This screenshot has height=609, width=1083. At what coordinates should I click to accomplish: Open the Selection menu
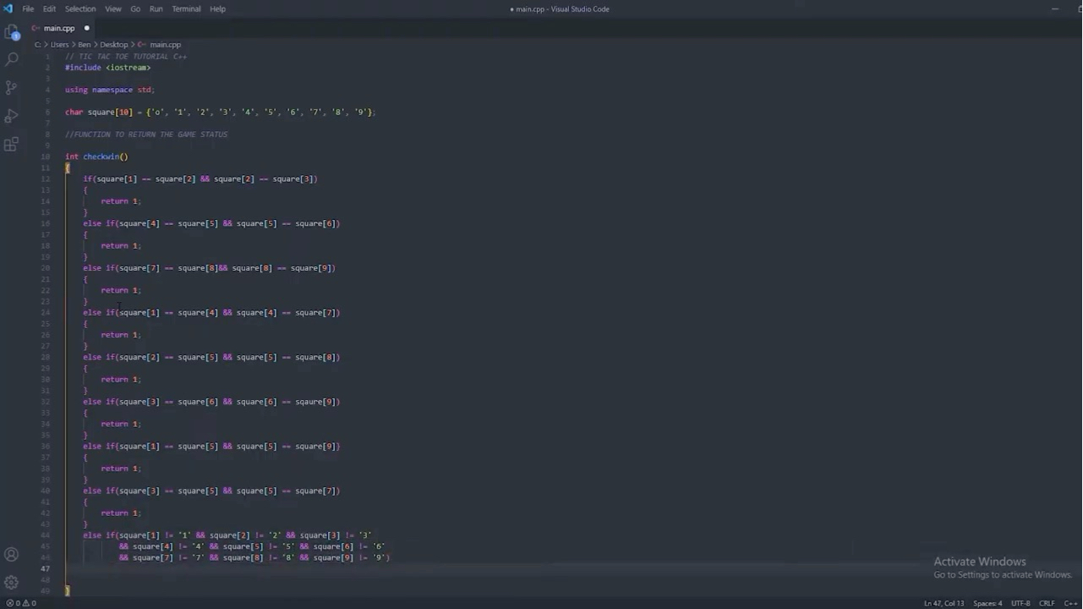pos(80,8)
